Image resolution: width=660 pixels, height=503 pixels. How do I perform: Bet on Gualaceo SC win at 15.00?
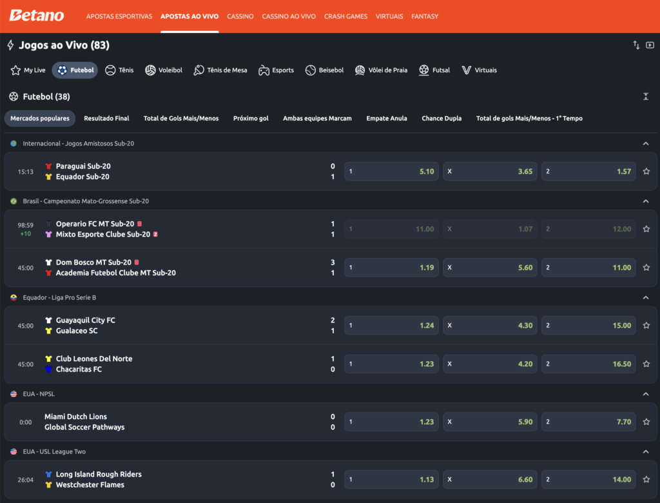588,325
